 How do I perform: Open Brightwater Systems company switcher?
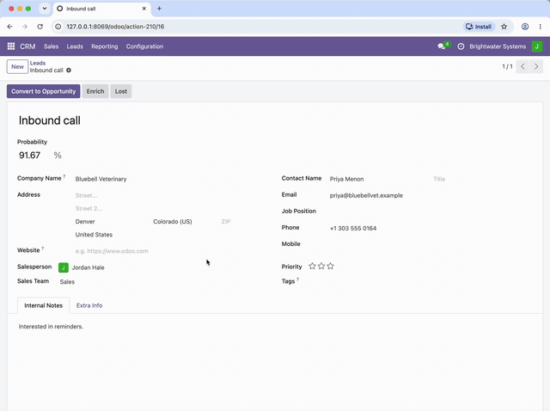pyautogui.click(x=498, y=46)
